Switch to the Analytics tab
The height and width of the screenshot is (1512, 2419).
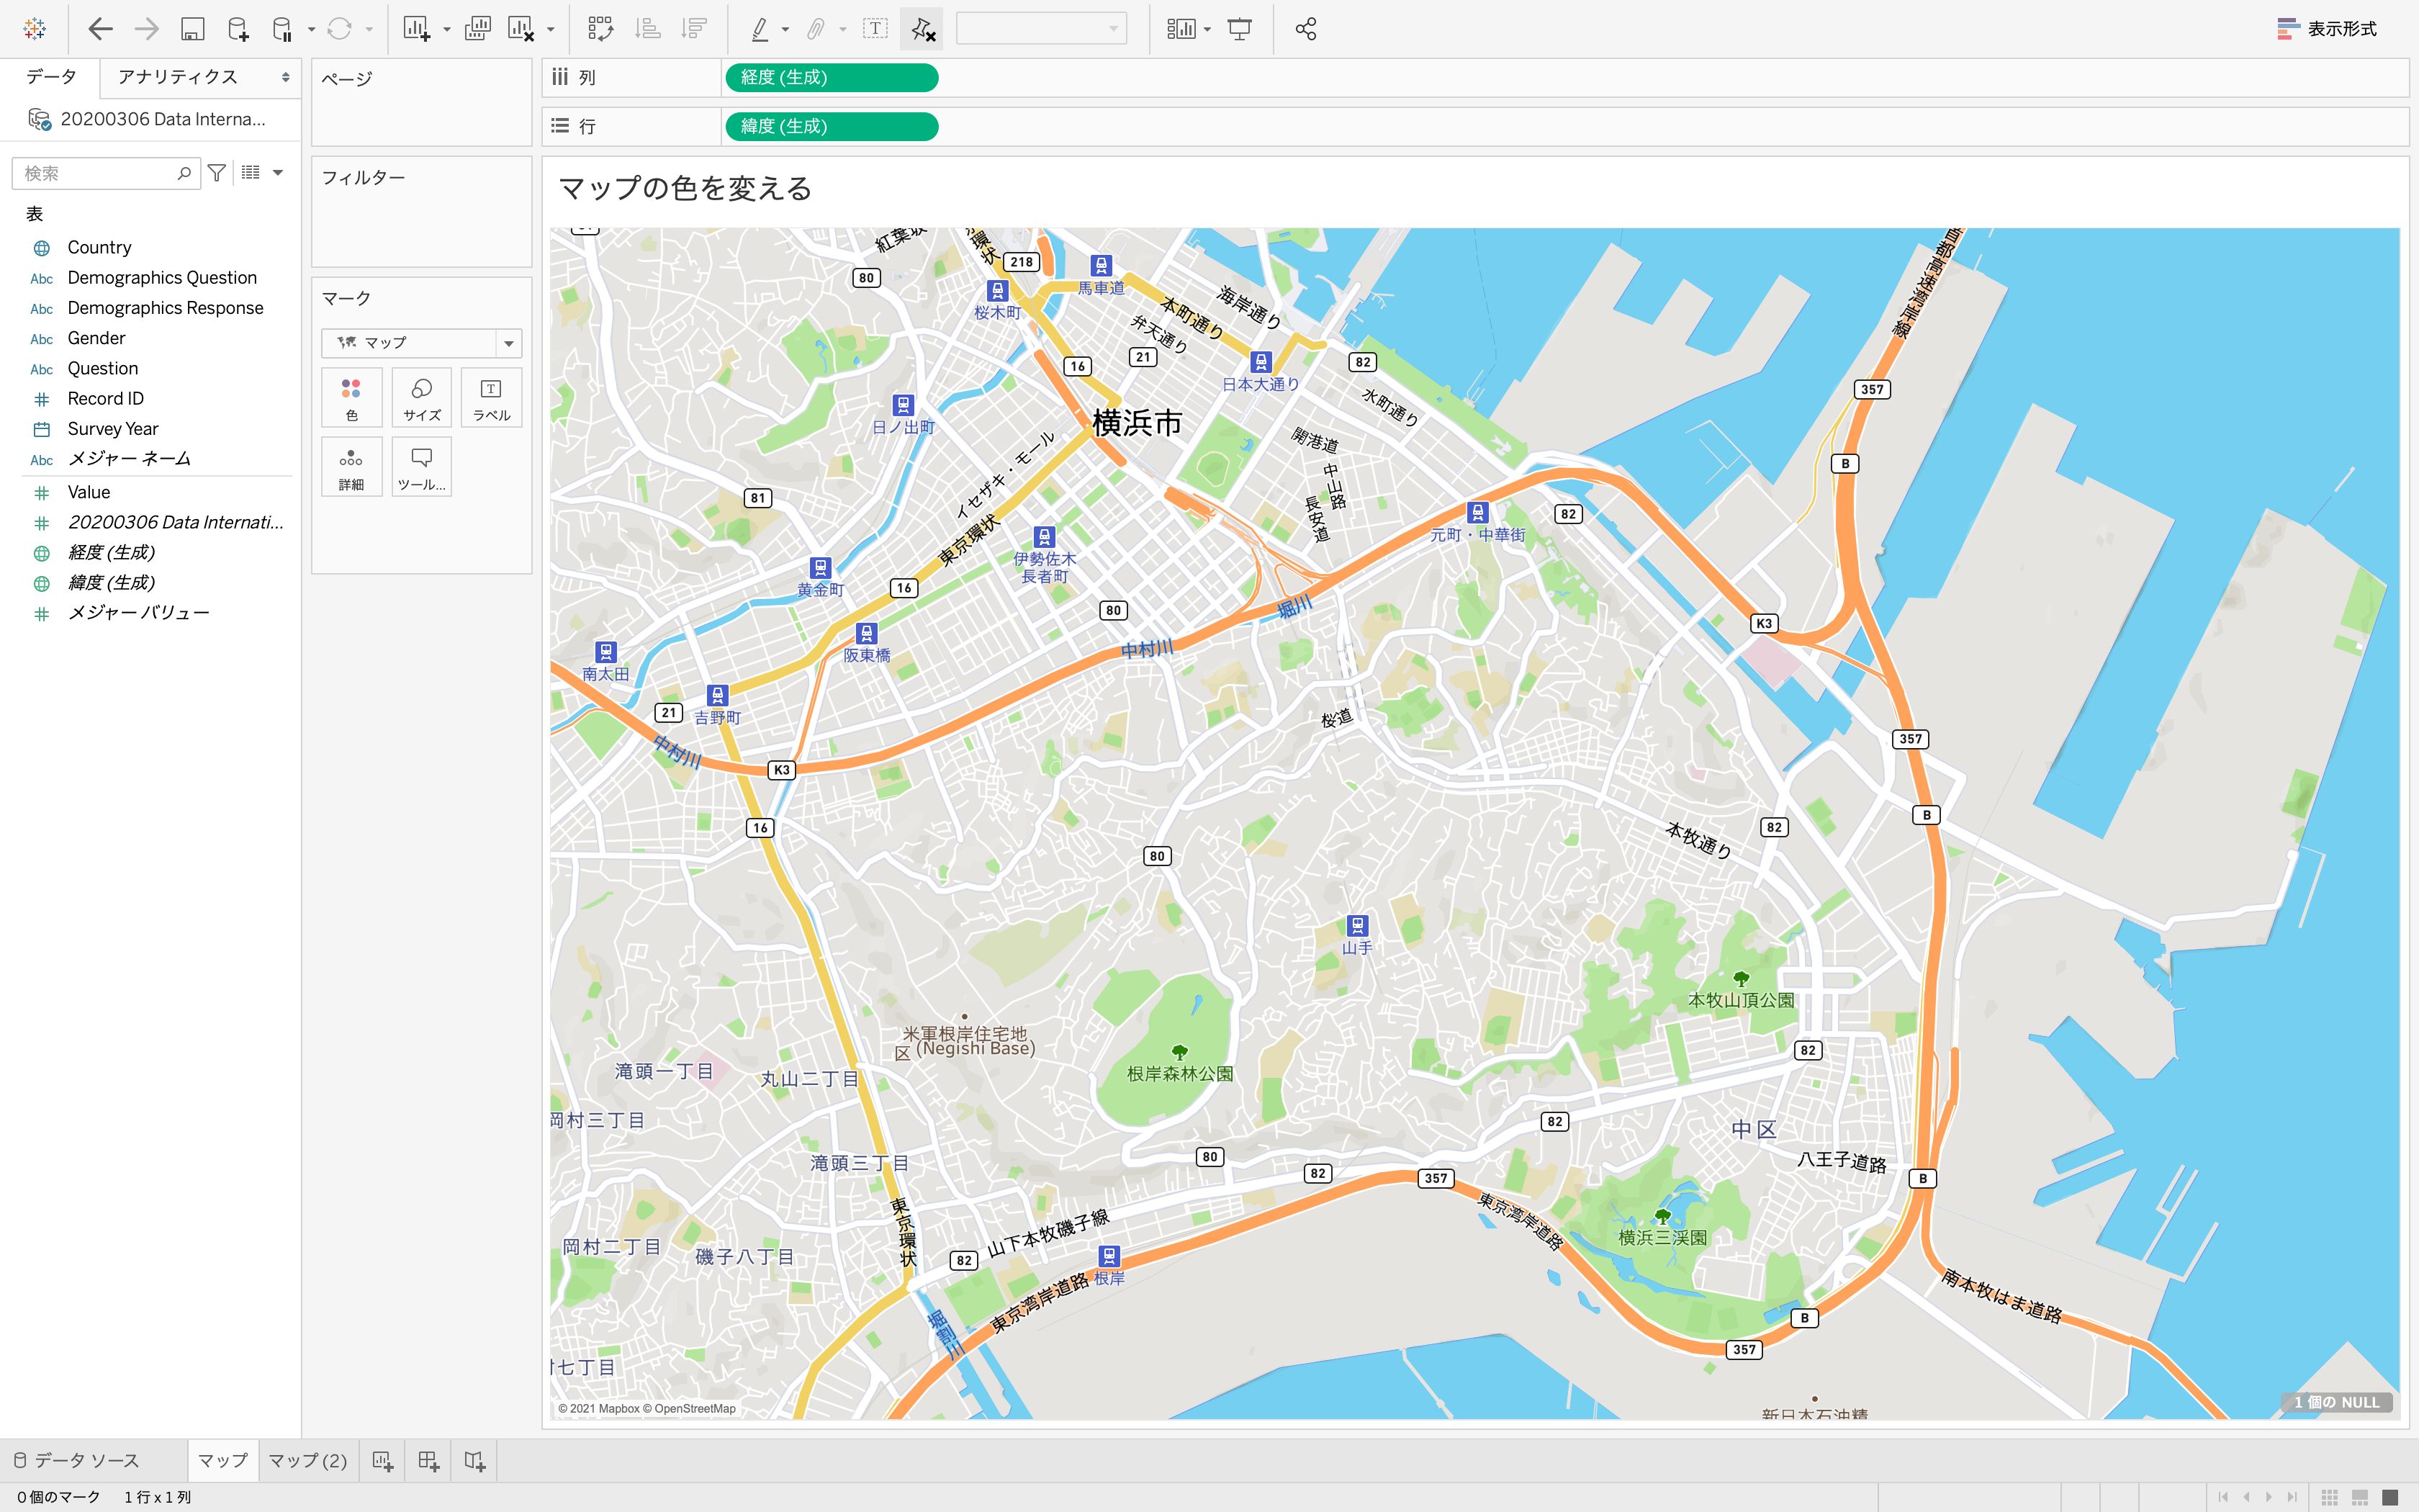click(178, 77)
